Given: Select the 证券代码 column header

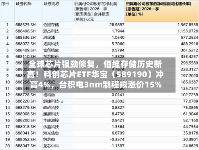Looking at the screenshot, I should 28,11.
